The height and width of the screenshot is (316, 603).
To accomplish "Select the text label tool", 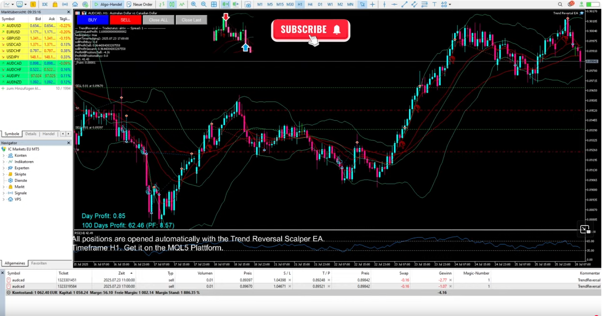I will point(435,4).
